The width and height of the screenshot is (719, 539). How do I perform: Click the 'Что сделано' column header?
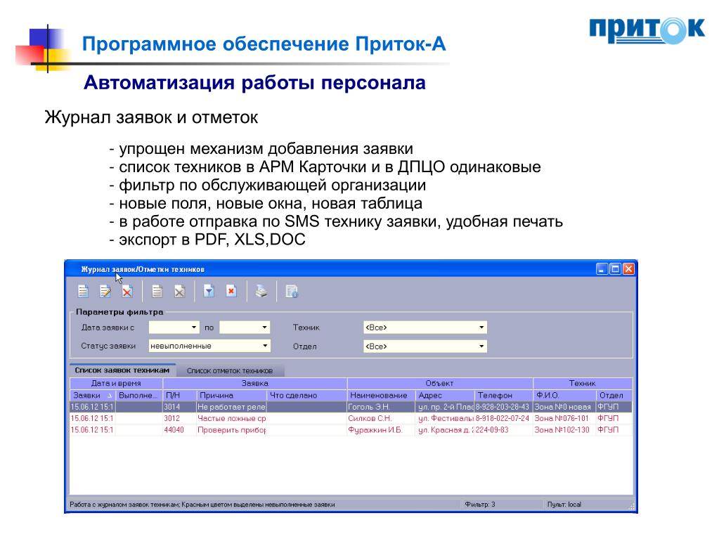[x=306, y=395]
